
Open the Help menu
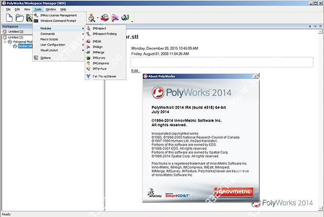coord(63,9)
